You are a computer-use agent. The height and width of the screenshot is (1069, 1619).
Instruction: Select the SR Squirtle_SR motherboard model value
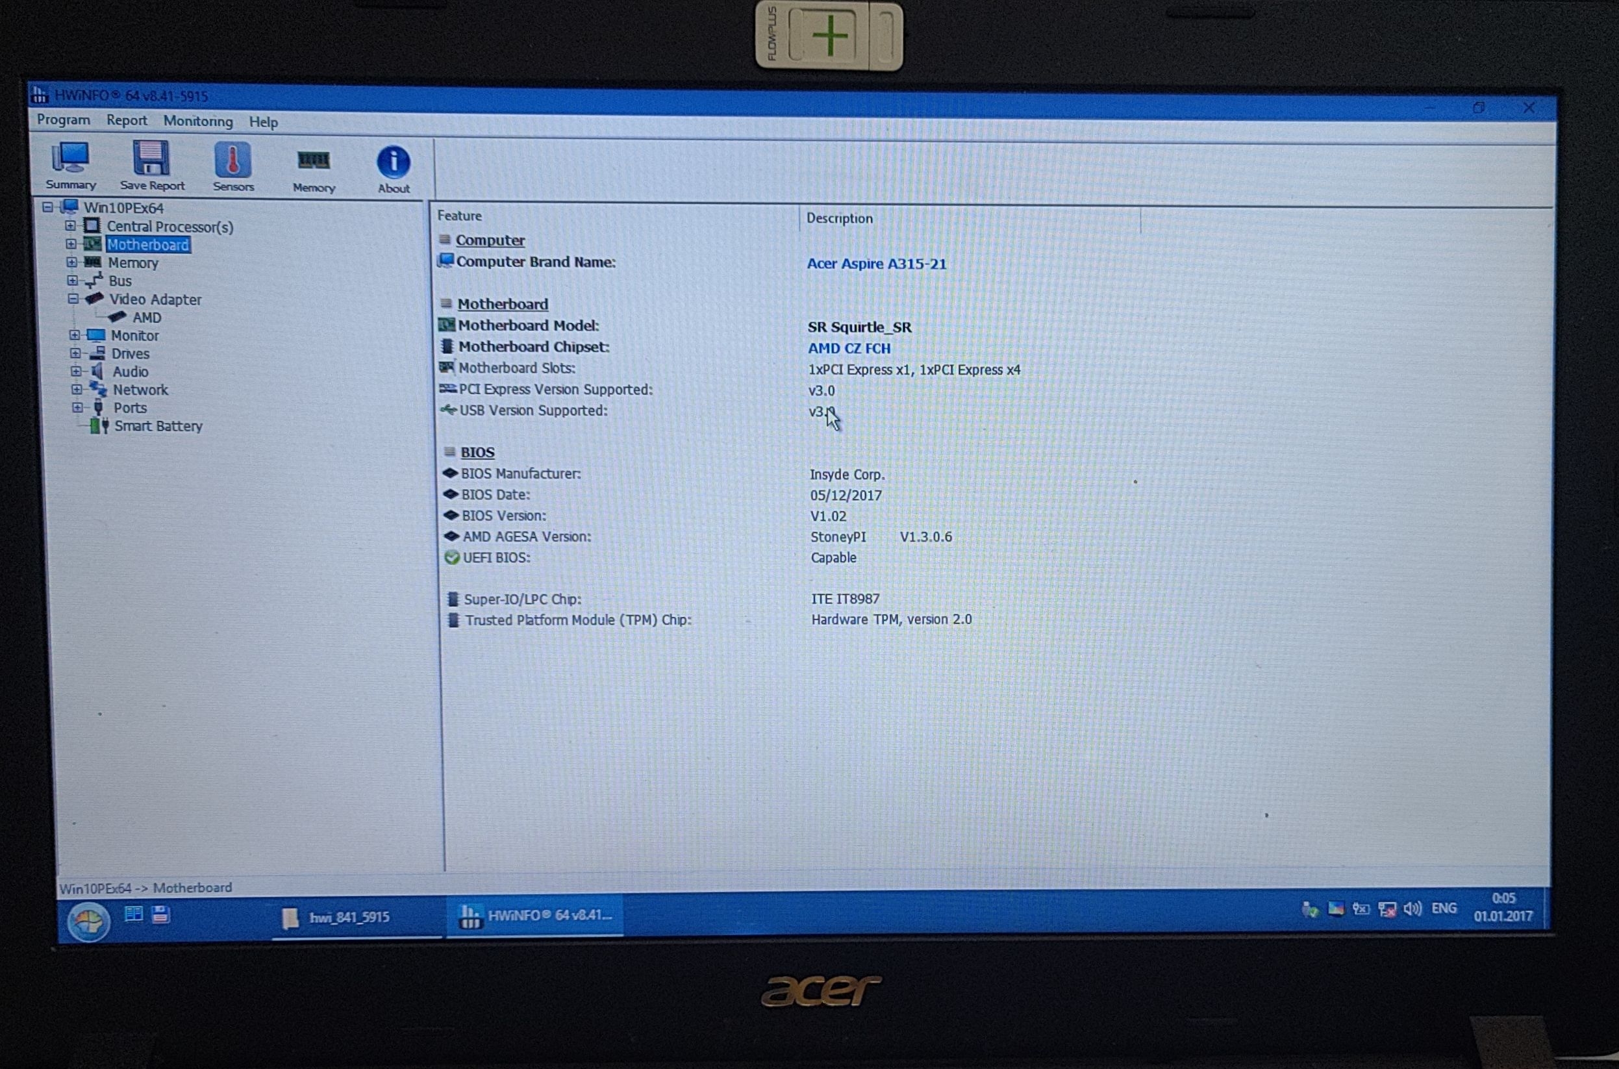[860, 327]
